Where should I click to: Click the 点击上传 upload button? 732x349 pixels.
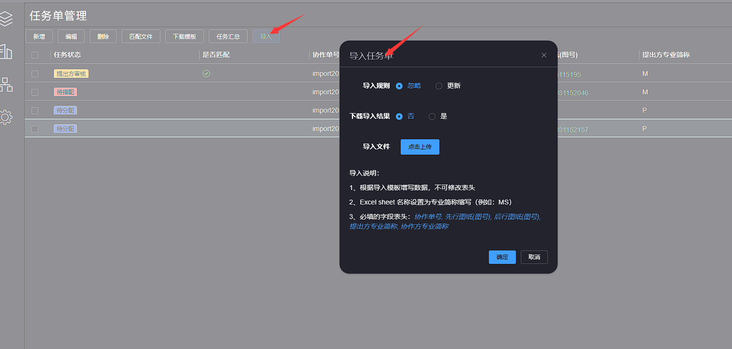(x=420, y=147)
